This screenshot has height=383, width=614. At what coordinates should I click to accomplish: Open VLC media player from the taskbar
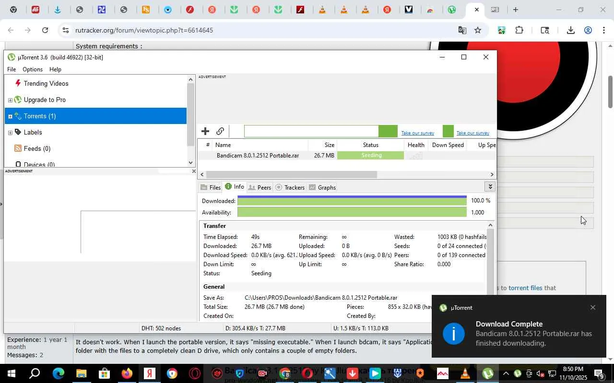[x=465, y=373]
